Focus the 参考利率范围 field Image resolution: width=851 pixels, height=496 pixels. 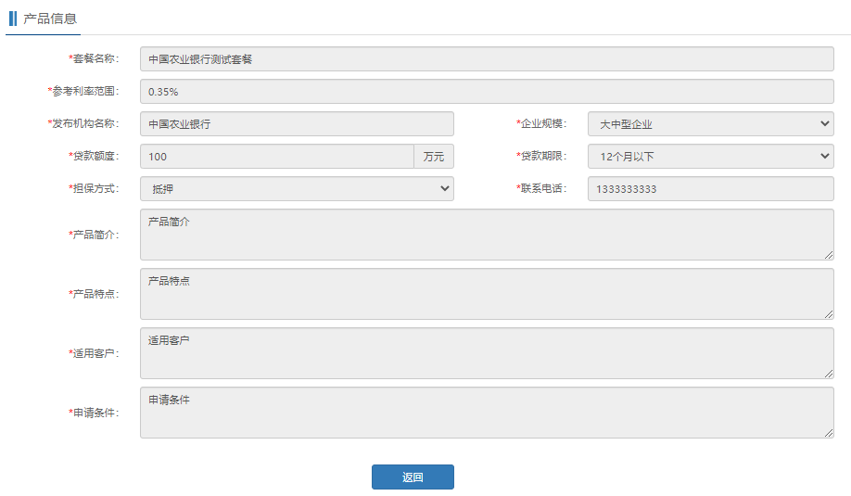pyautogui.click(x=487, y=92)
